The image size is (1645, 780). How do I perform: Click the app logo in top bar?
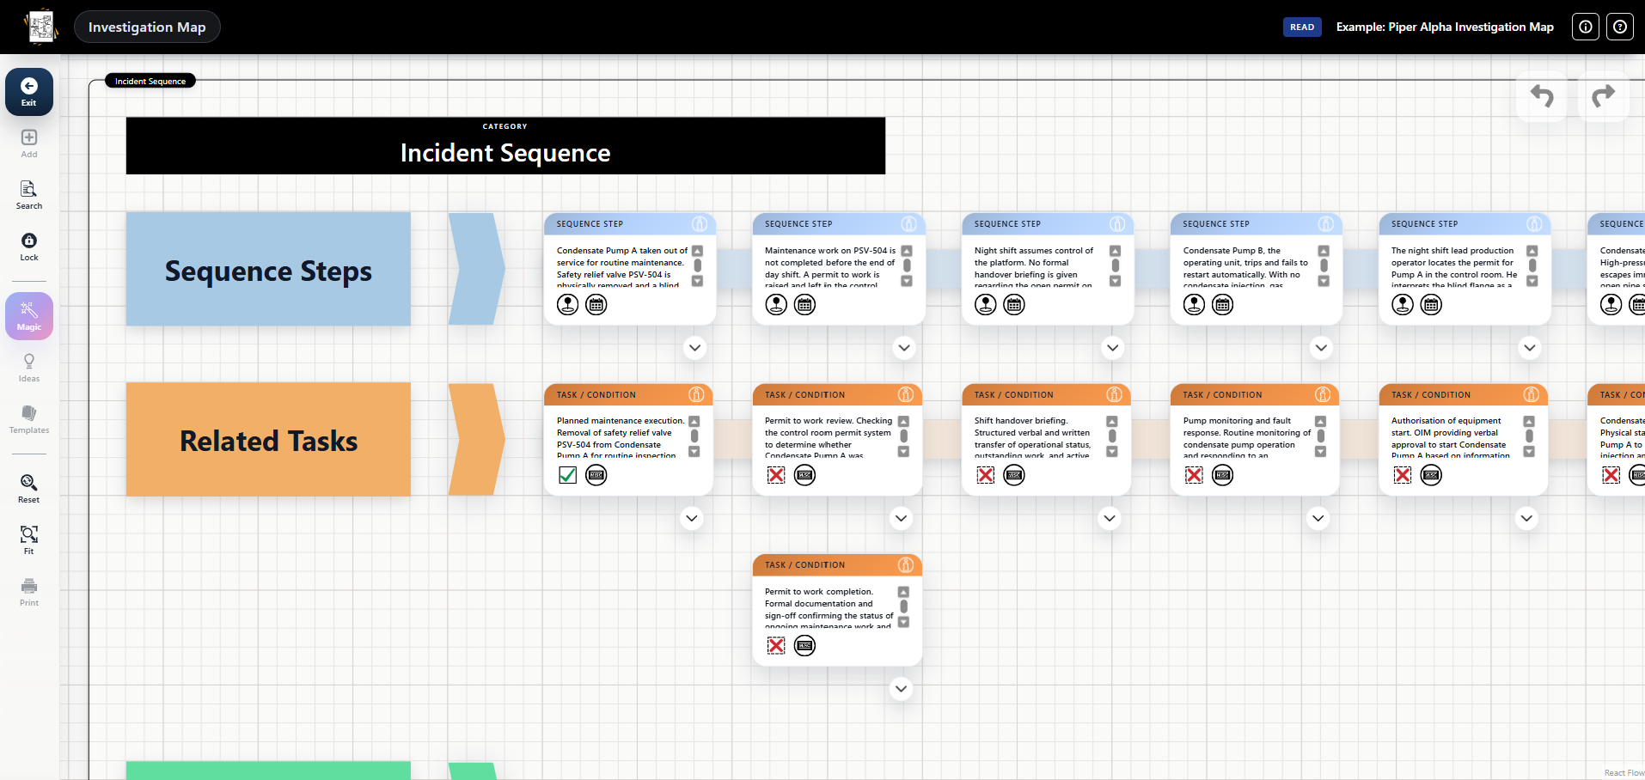point(40,27)
